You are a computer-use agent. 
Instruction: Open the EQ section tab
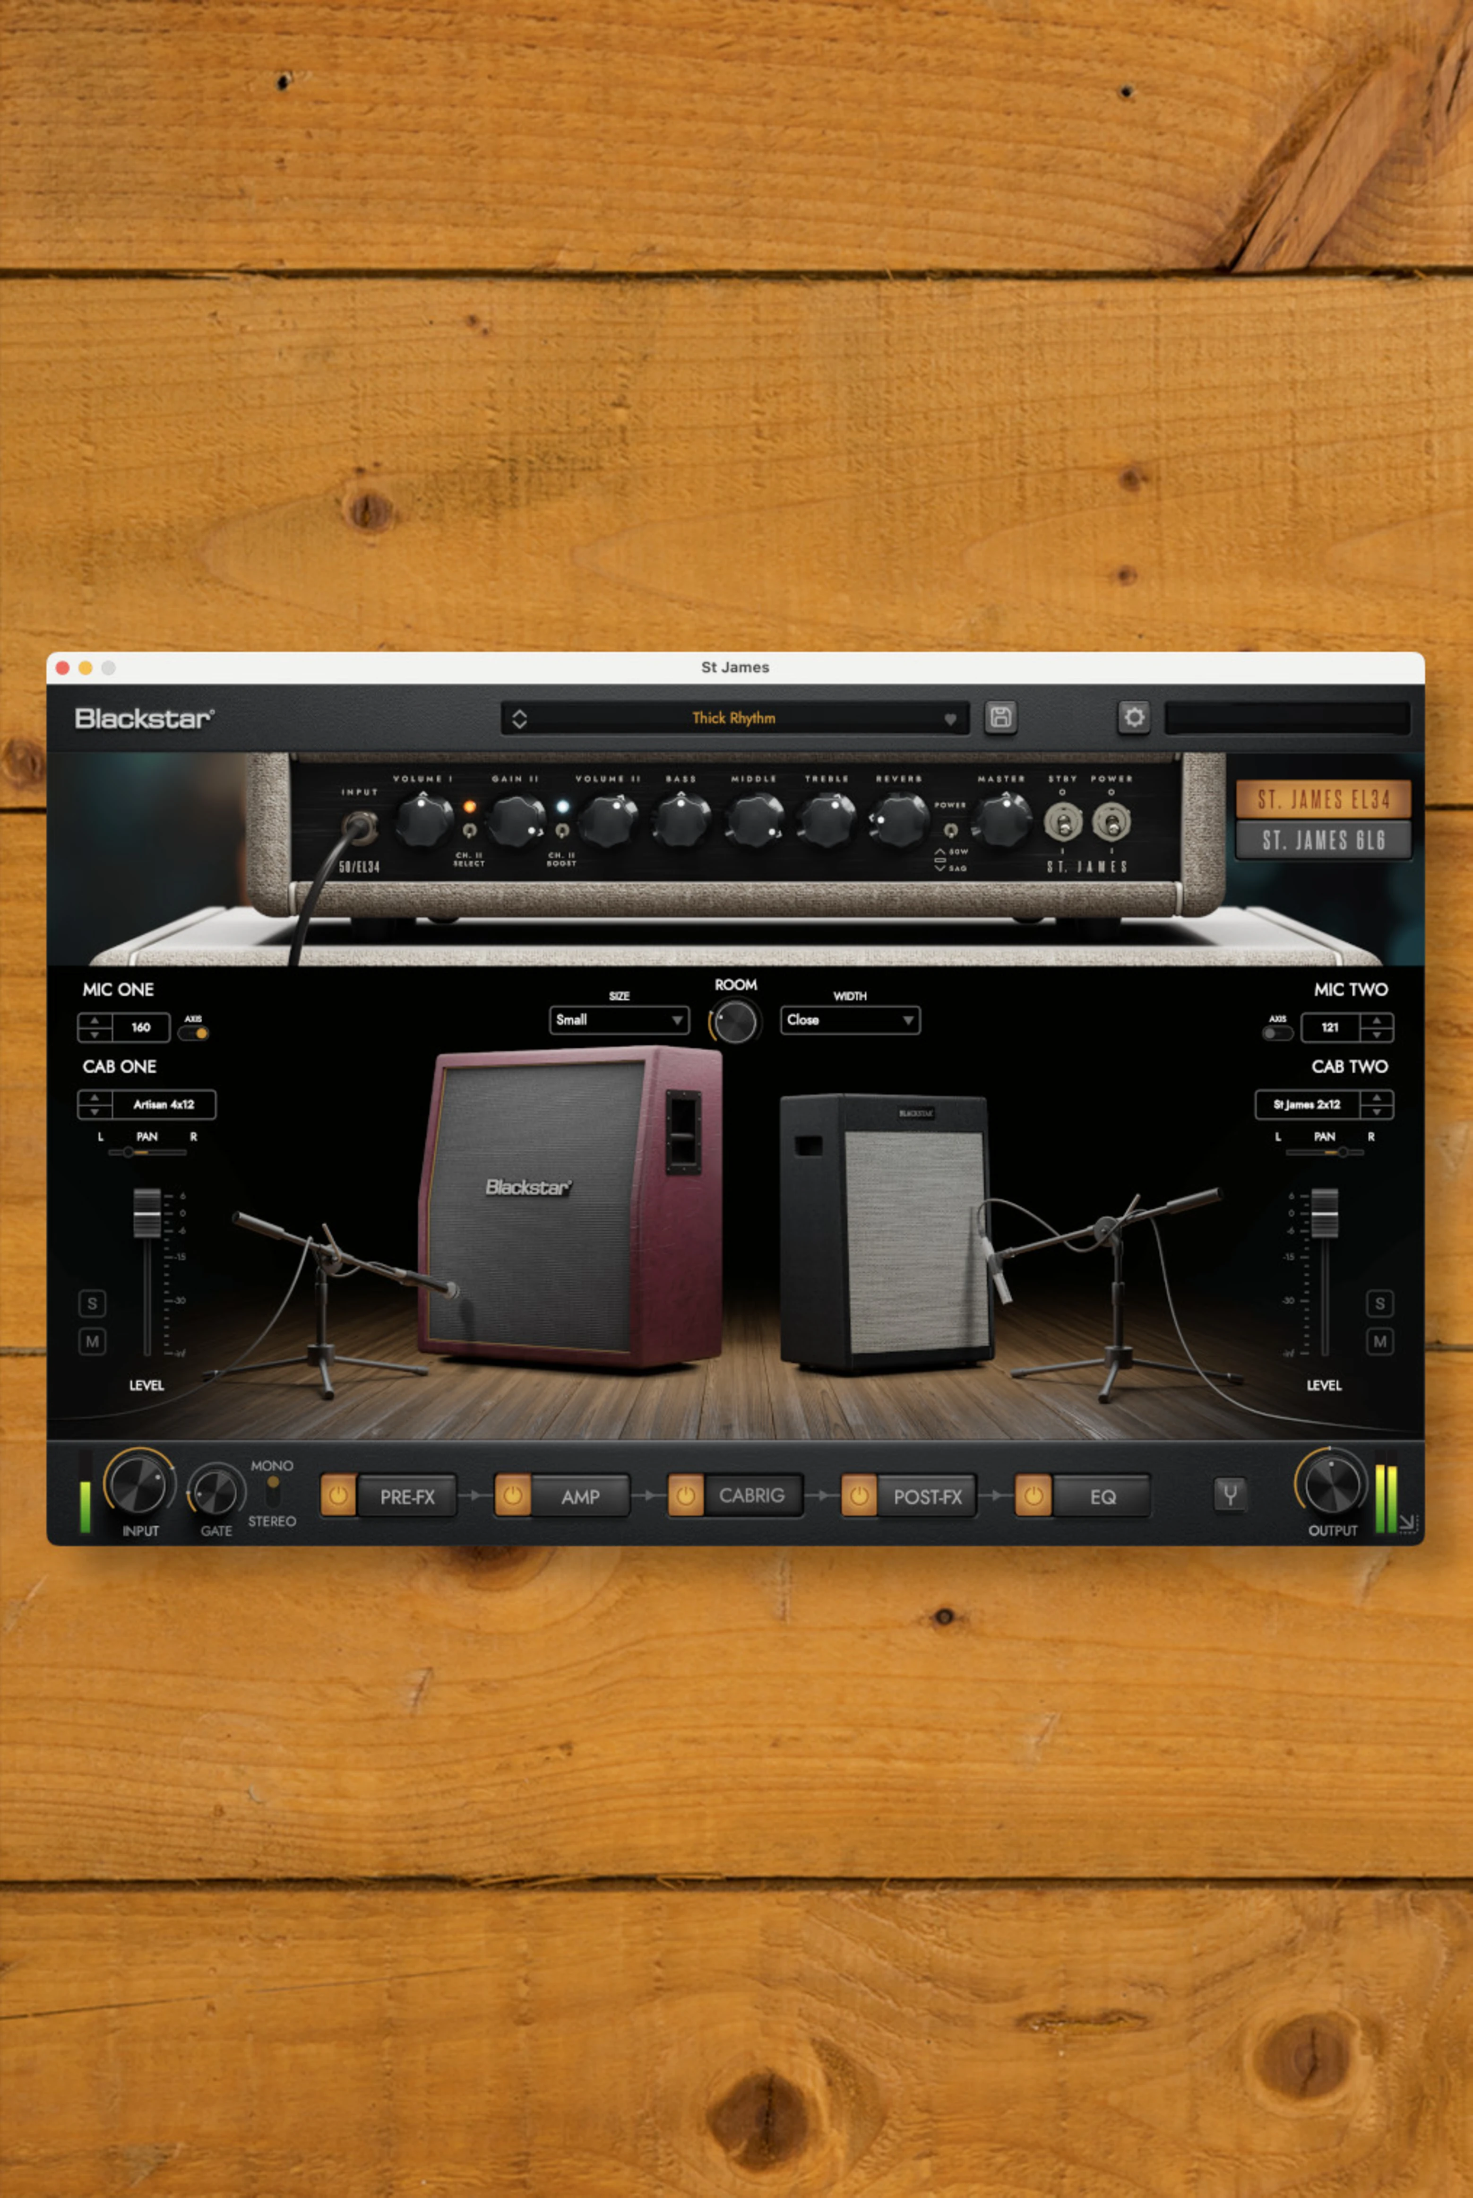click(1102, 1496)
